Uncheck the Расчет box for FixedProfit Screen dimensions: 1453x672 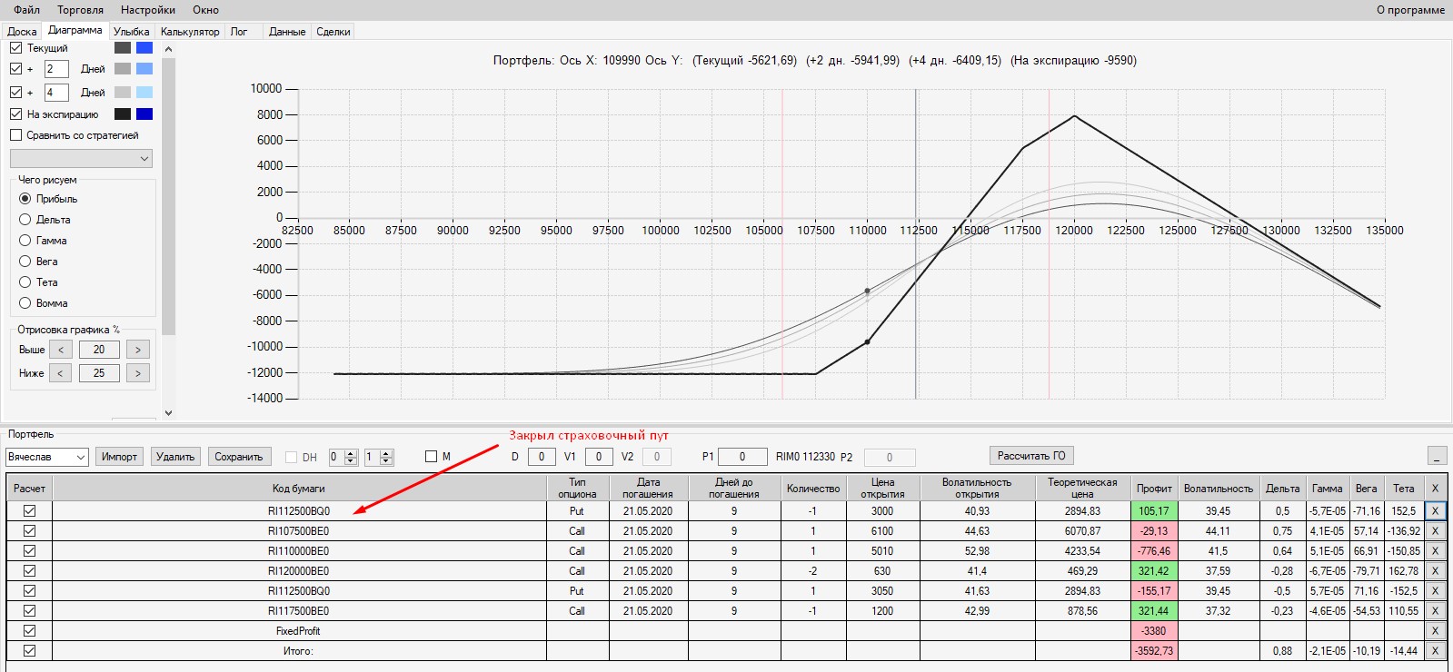pyautogui.click(x=29, y=631)
